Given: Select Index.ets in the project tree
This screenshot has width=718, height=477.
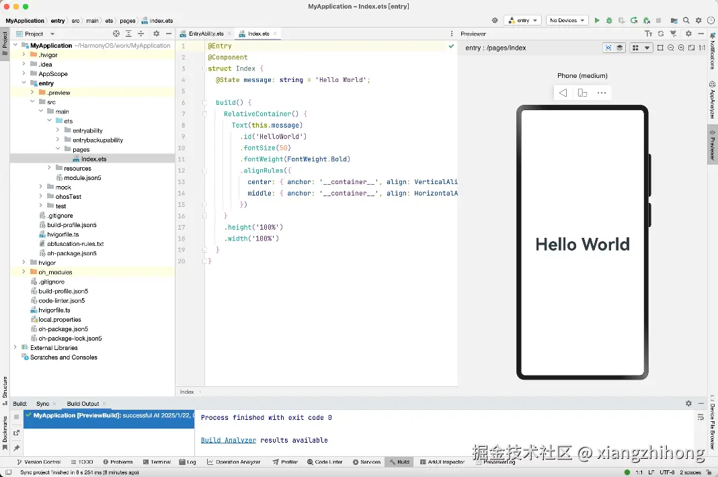Looking at the screenshot, I should [93, 159].
